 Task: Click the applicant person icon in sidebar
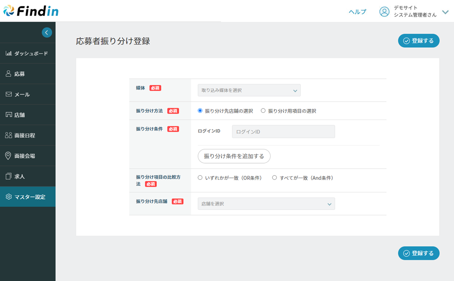pyautogui.click(x=9, y=74)
